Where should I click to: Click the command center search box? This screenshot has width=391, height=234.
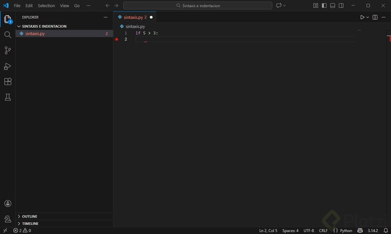(x=198, y=6)
